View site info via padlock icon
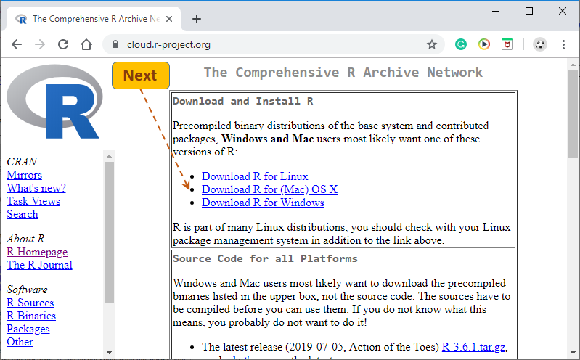The height and width of the screenshot is (360, 580). tap(115, 44)
